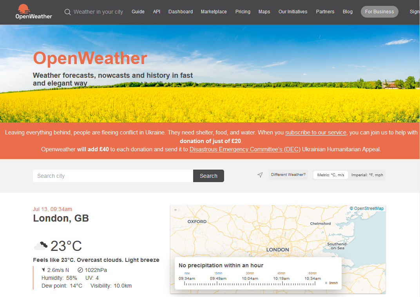Open the API page from the navbar
The height and width of the screenshot is (297, 420).
coord(157,12)
